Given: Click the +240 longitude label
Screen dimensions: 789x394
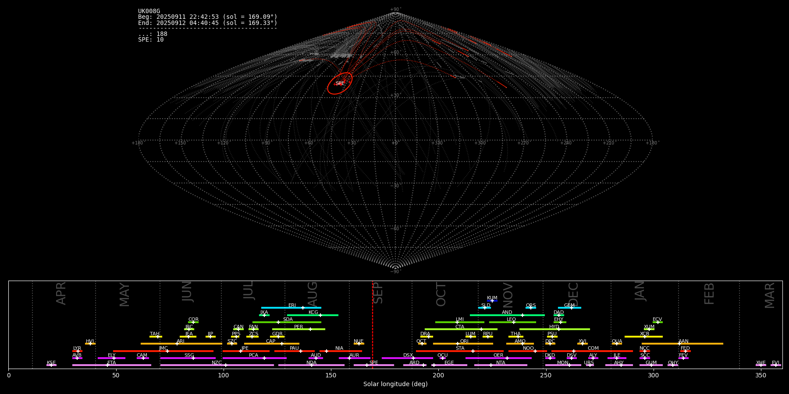Looking at the screenshot, I should 566,143.
